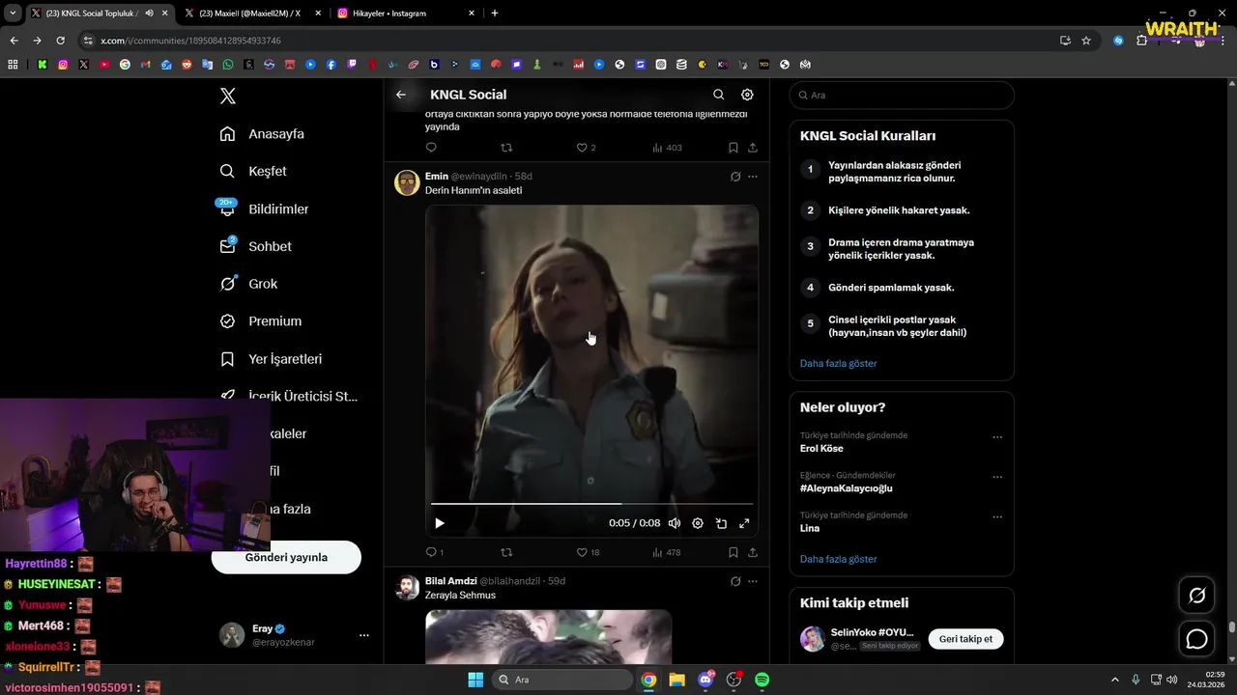The image size is (1237, 695).
Task: Play the Derin Hanım video
Action: [x=440, y=523]
